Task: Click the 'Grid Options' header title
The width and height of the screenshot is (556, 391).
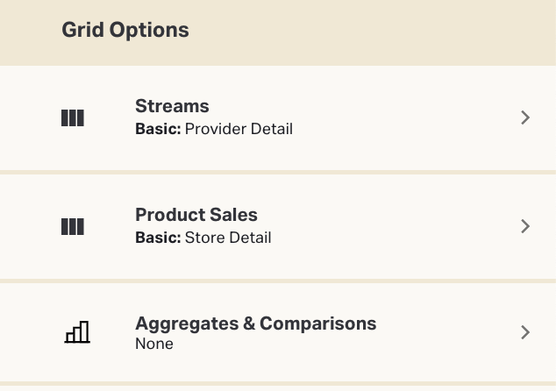Action: click(125, 30)
